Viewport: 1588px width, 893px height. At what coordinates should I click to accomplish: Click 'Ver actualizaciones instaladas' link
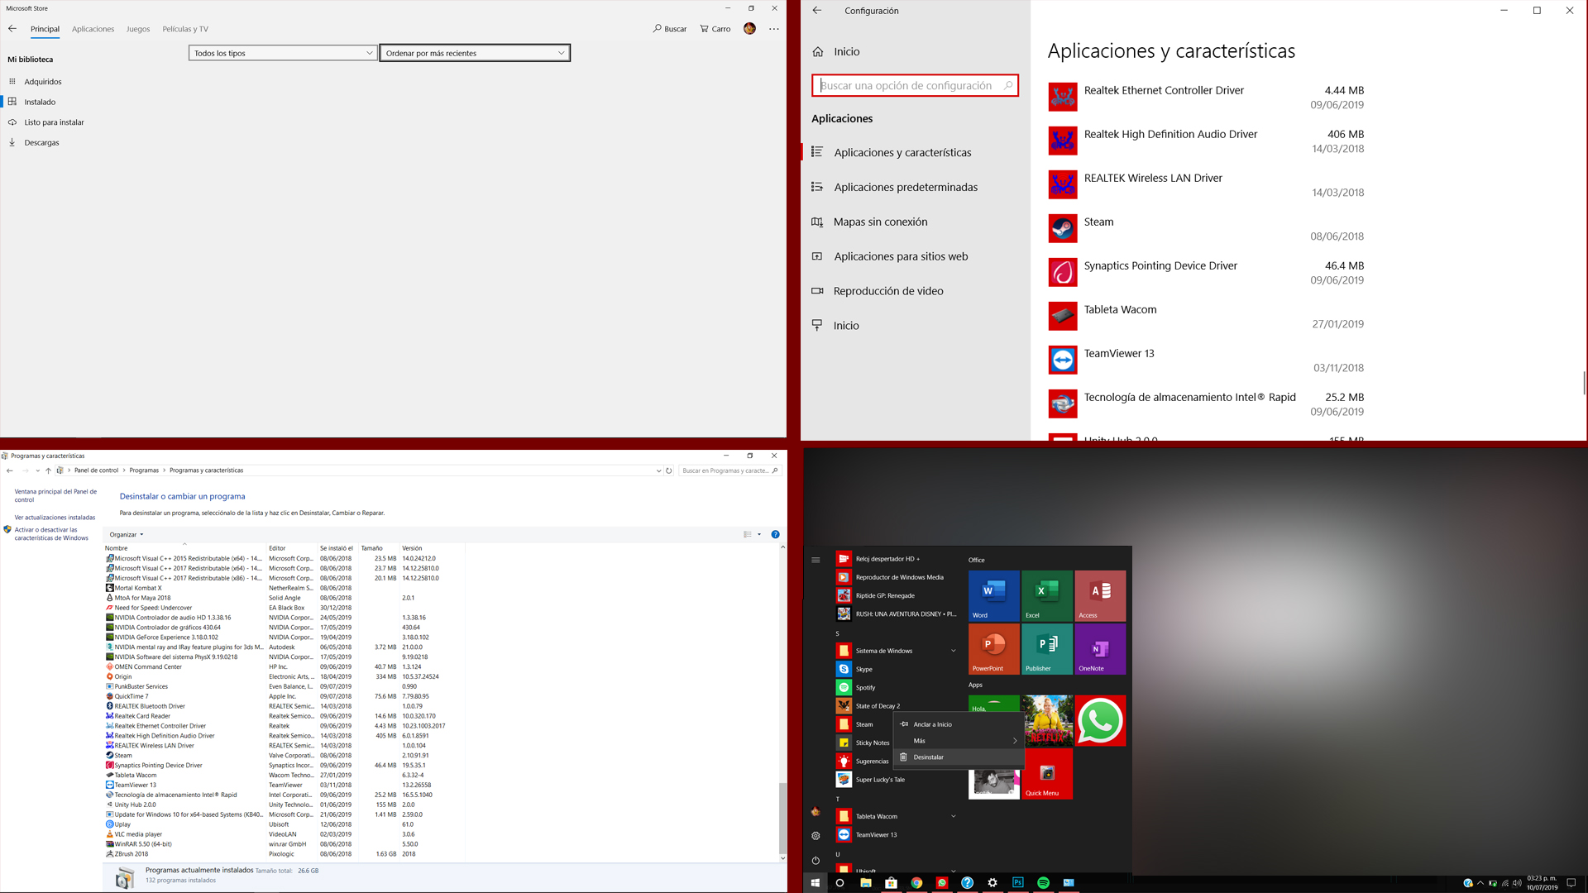tap(55, 518)
